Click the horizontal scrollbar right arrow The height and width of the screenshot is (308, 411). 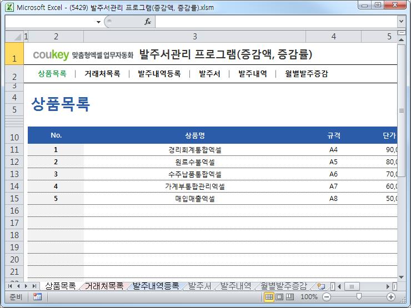coord(388,286)
